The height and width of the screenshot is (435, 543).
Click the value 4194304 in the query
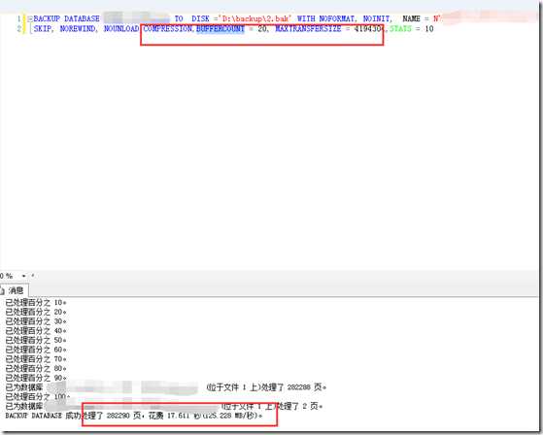(x=368, y=29)
